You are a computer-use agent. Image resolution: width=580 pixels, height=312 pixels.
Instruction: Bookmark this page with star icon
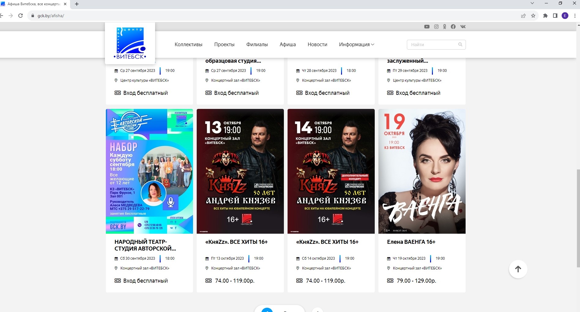(533, 16)
